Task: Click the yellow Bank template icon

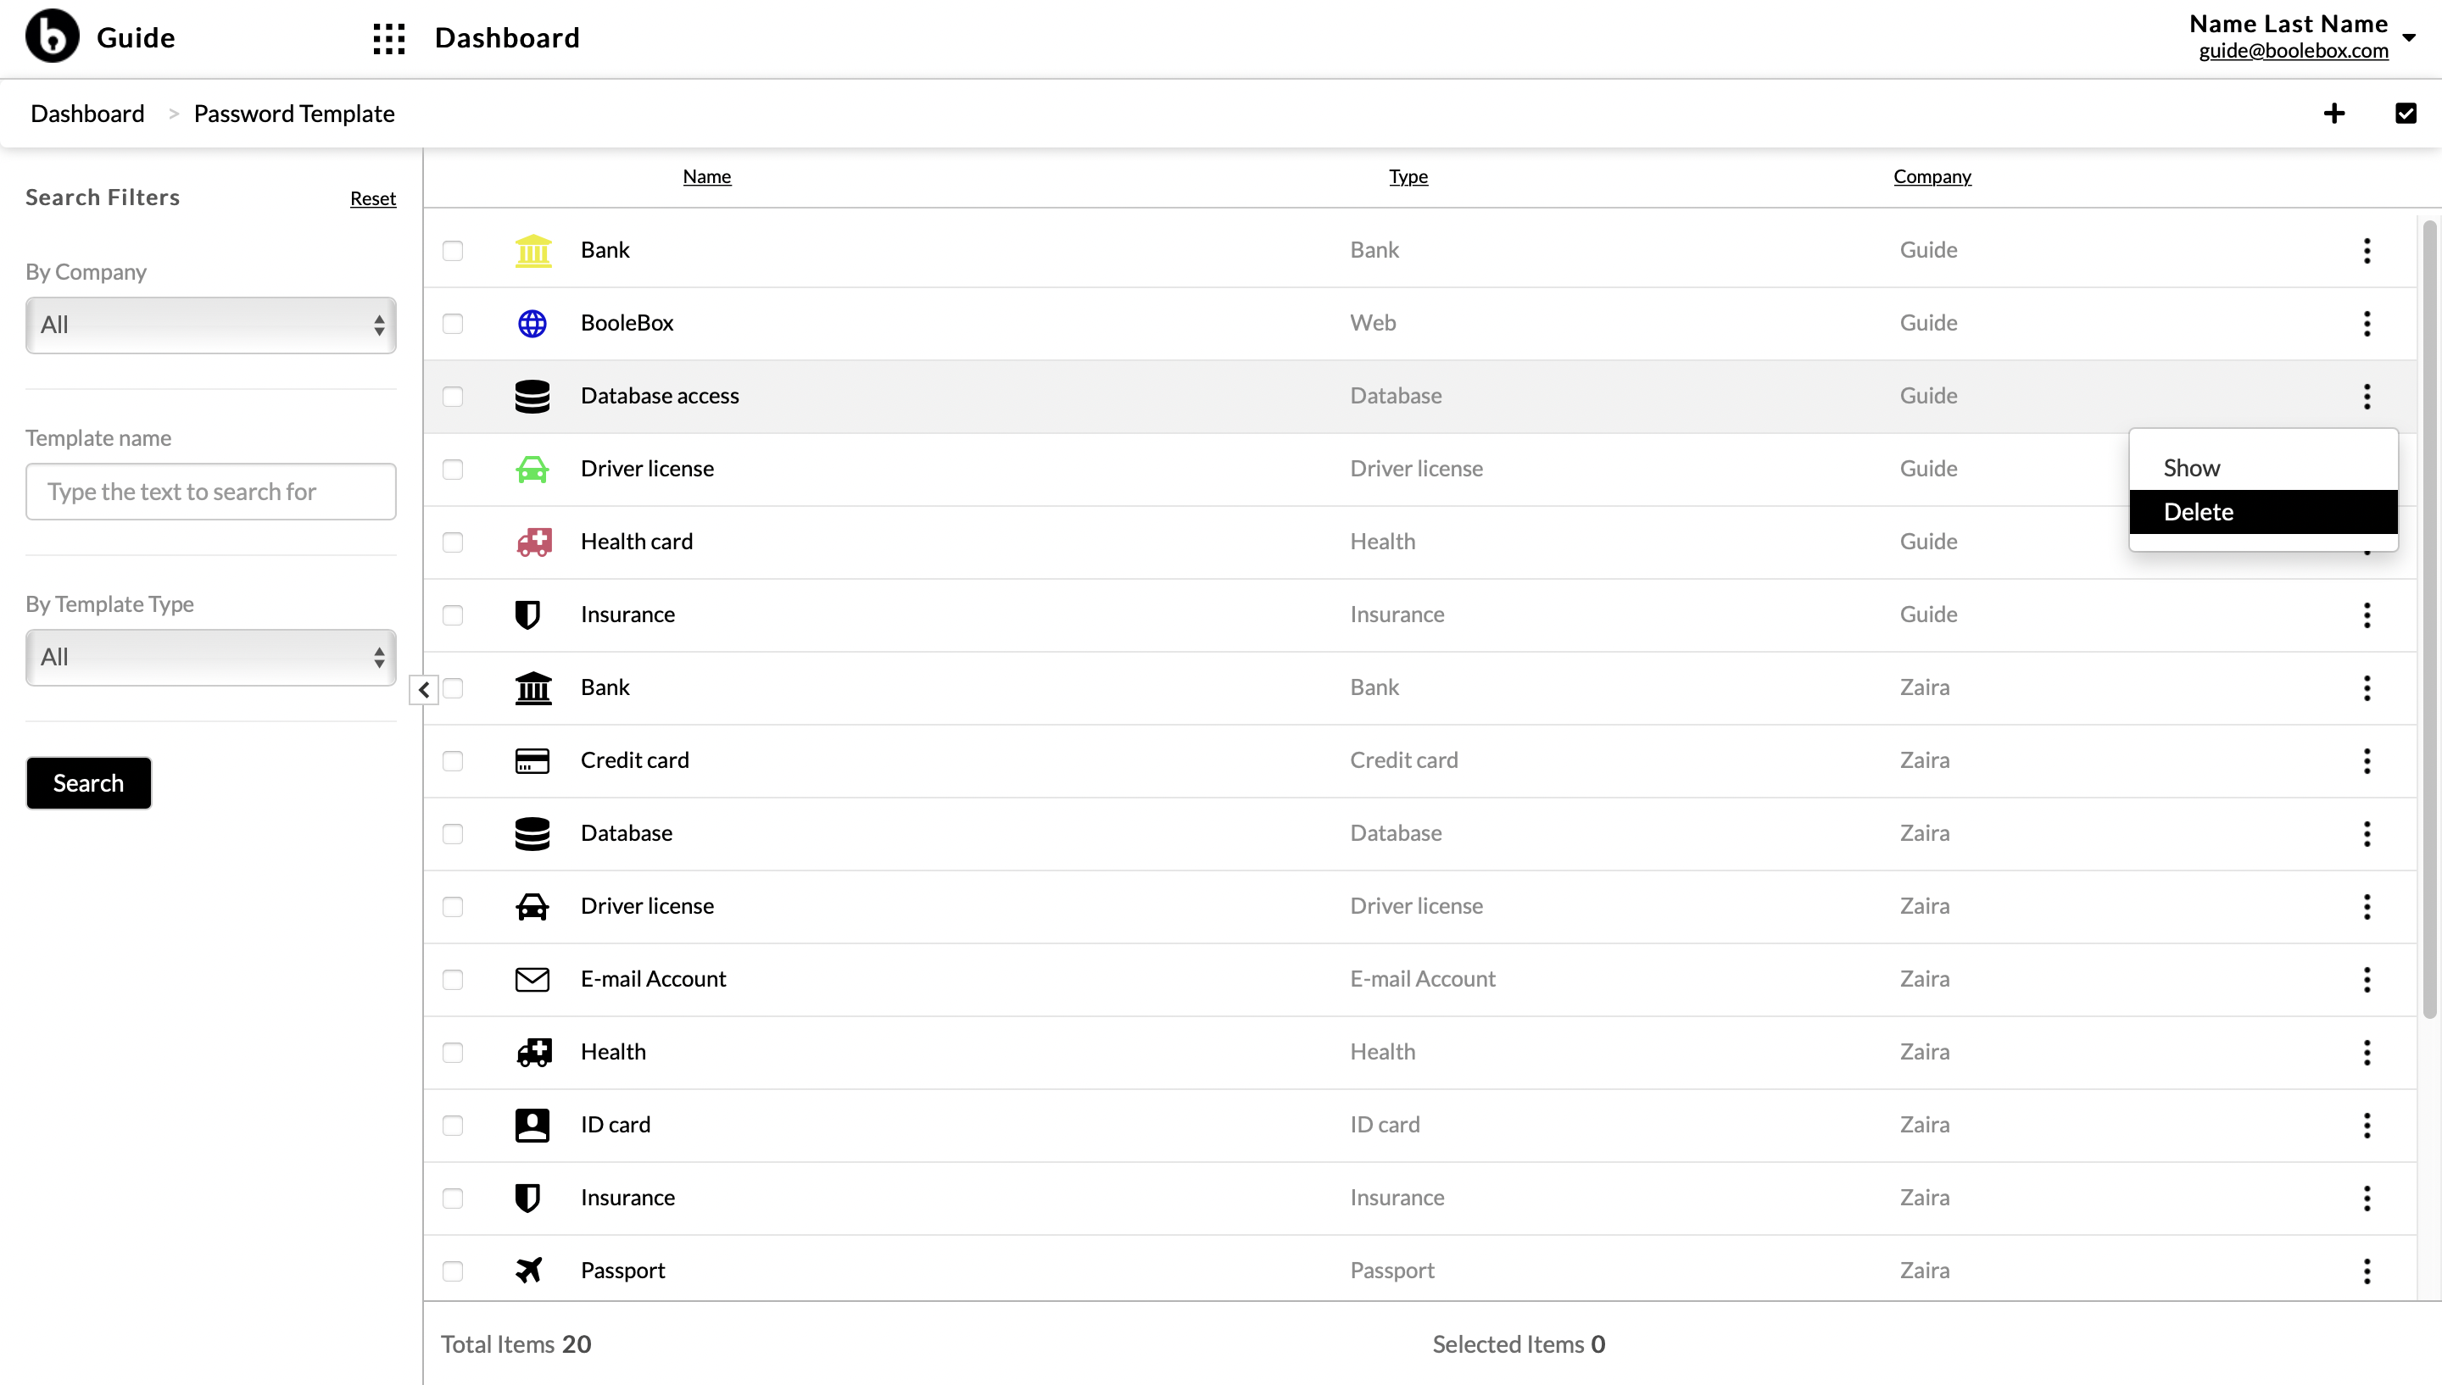Action: coord(532,251)
